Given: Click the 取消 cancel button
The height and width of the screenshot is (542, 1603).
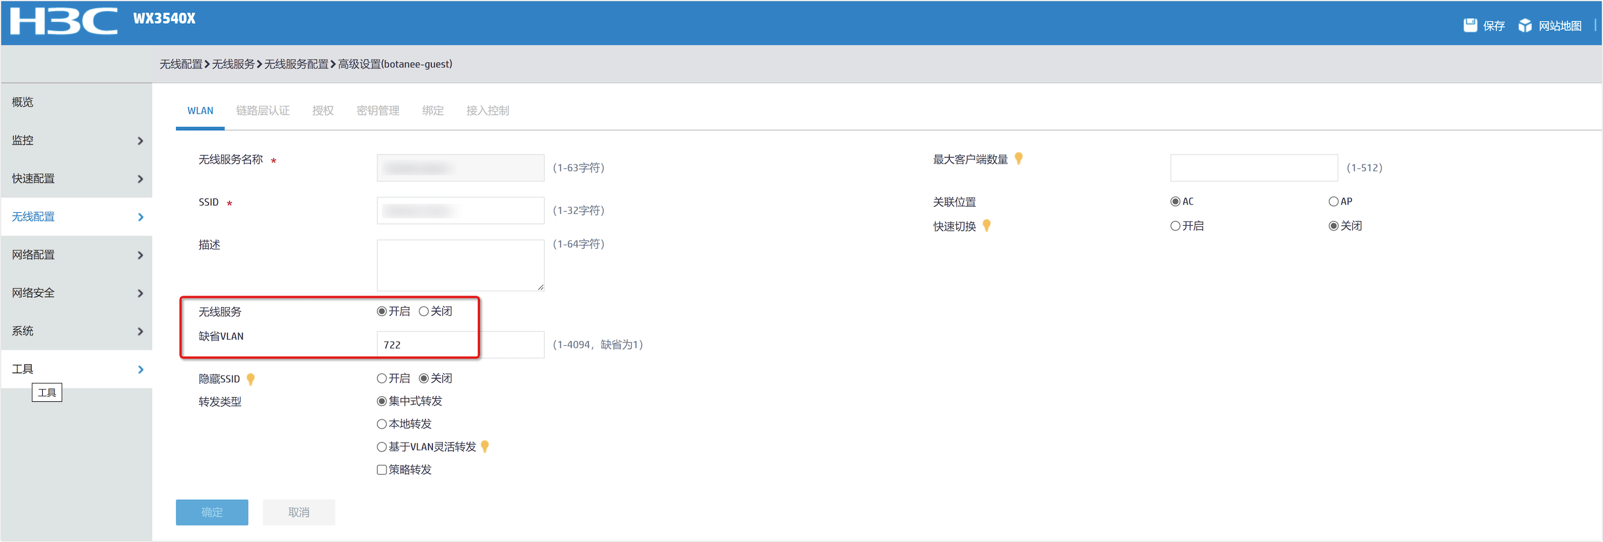Looking at the screenshot, I should (x=298, y=512).
